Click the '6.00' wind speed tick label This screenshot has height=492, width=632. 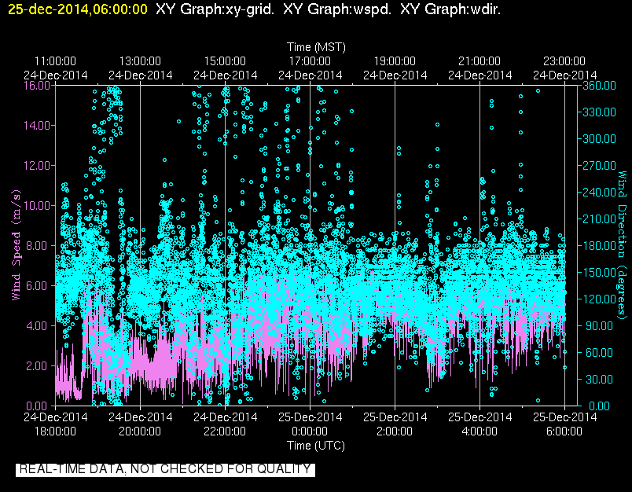(x=39, y=286)
